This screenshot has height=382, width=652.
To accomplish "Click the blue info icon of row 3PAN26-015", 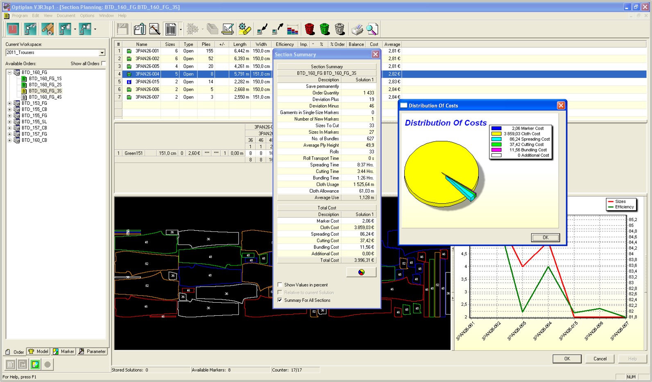I will click(129, 82).
